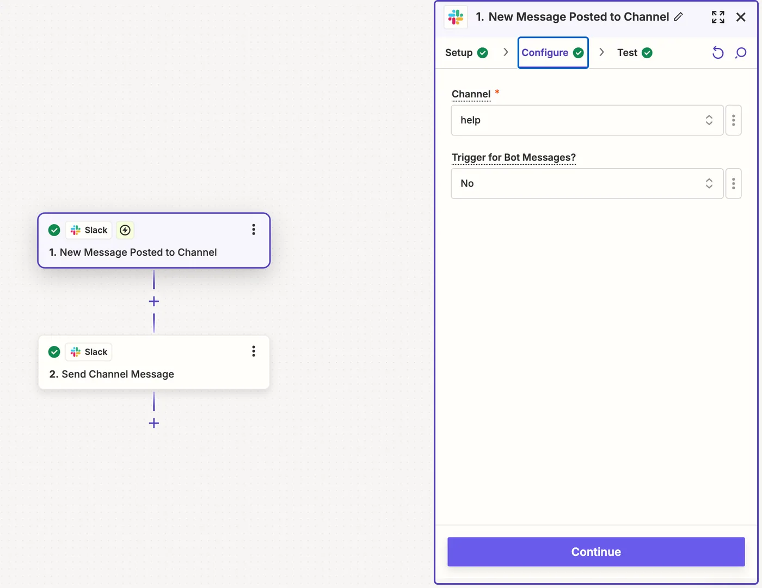This screenshot has width=762, height=588.
Task: Add a step between trigger and action
Action: [154, 301]
